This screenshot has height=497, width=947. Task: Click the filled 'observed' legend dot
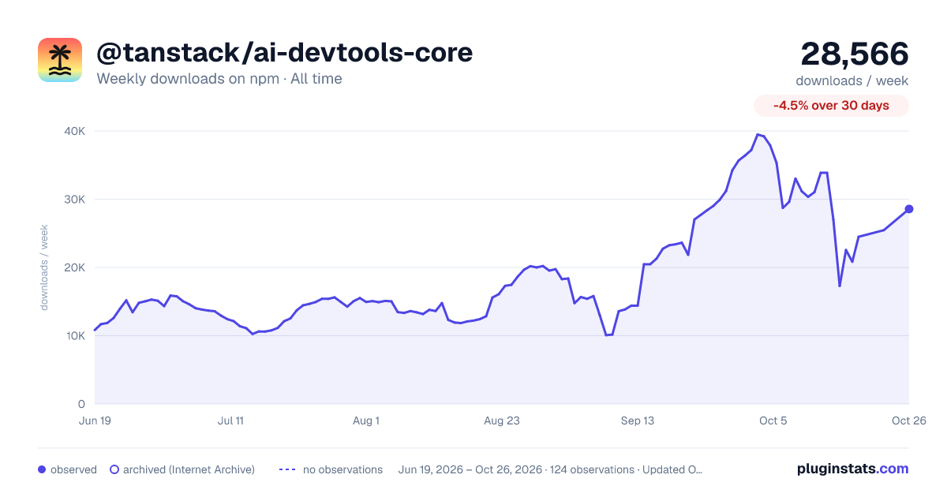[42, 469]
